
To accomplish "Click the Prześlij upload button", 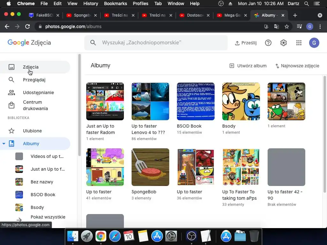I will [x=246, y=43].
